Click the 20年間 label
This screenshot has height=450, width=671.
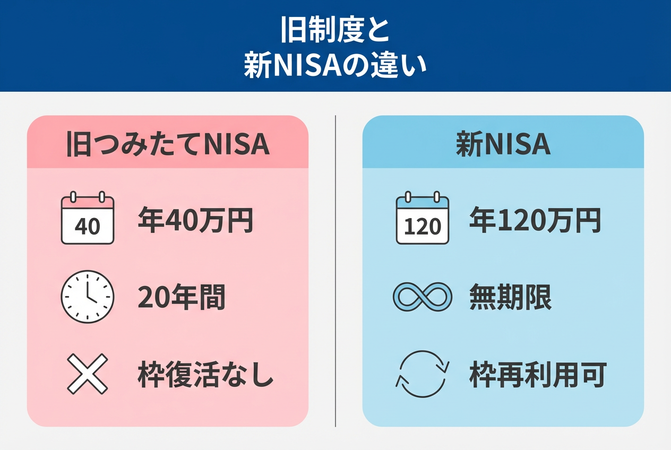[182, 298]
